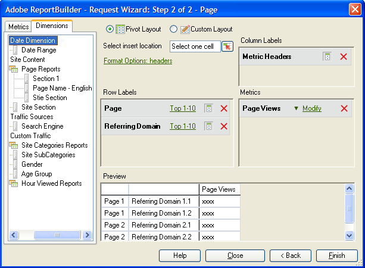
Task: Click the Preview scrollbar down arrow
Action: [x=349, y=235]
